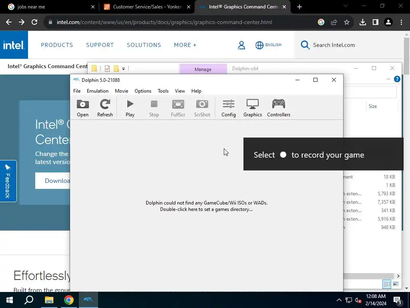Open the File menu in Dolphin

(77, 91)
